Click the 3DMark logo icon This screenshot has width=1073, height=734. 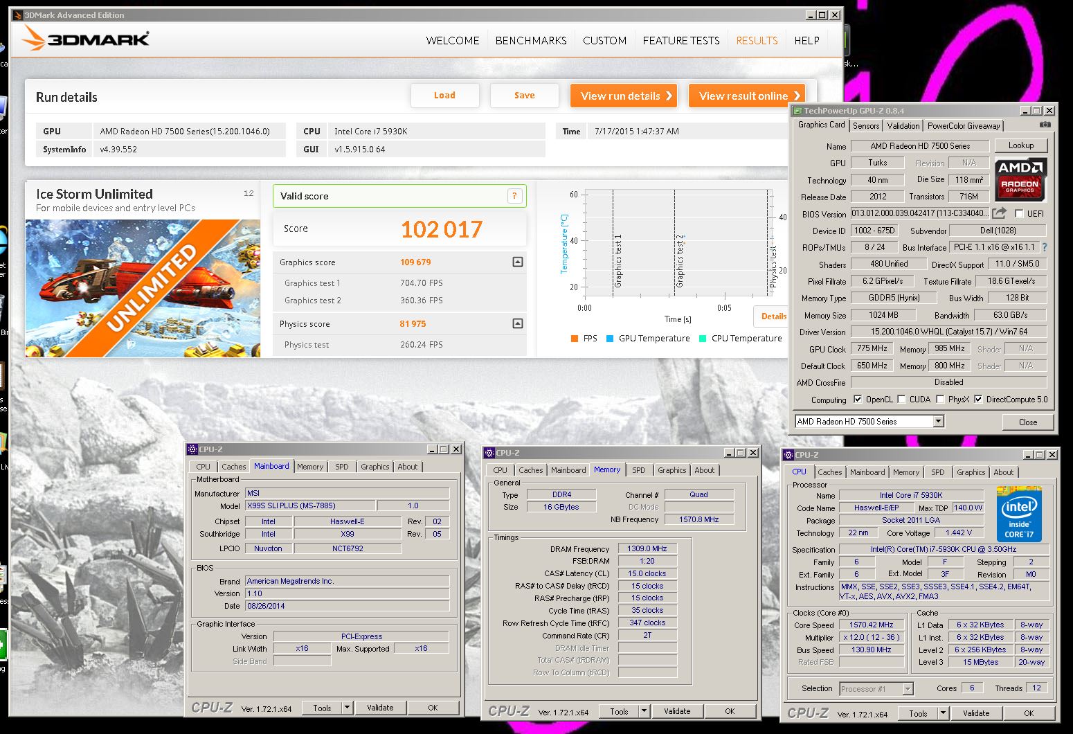[33, 39]
